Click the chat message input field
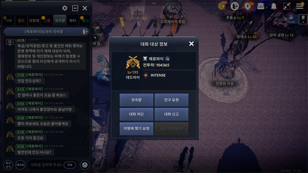This screenshot has width=308, height=173. (47, 165)
